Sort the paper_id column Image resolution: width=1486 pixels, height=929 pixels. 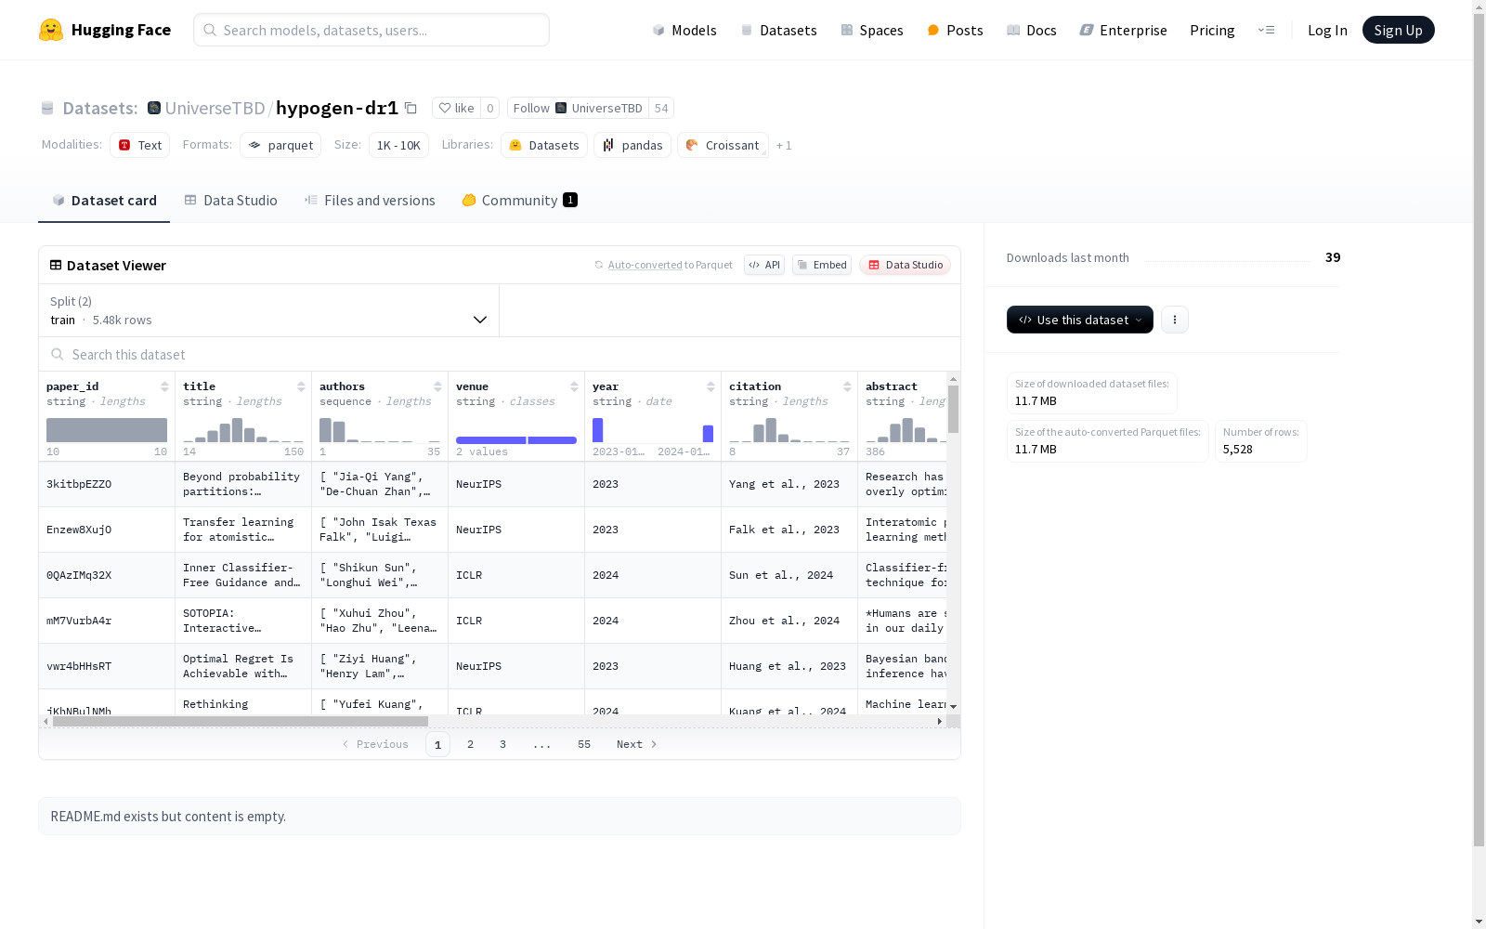point(164,386)
